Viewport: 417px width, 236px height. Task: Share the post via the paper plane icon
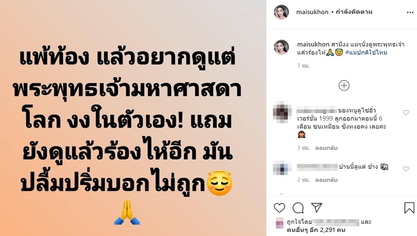coord(316,208)
